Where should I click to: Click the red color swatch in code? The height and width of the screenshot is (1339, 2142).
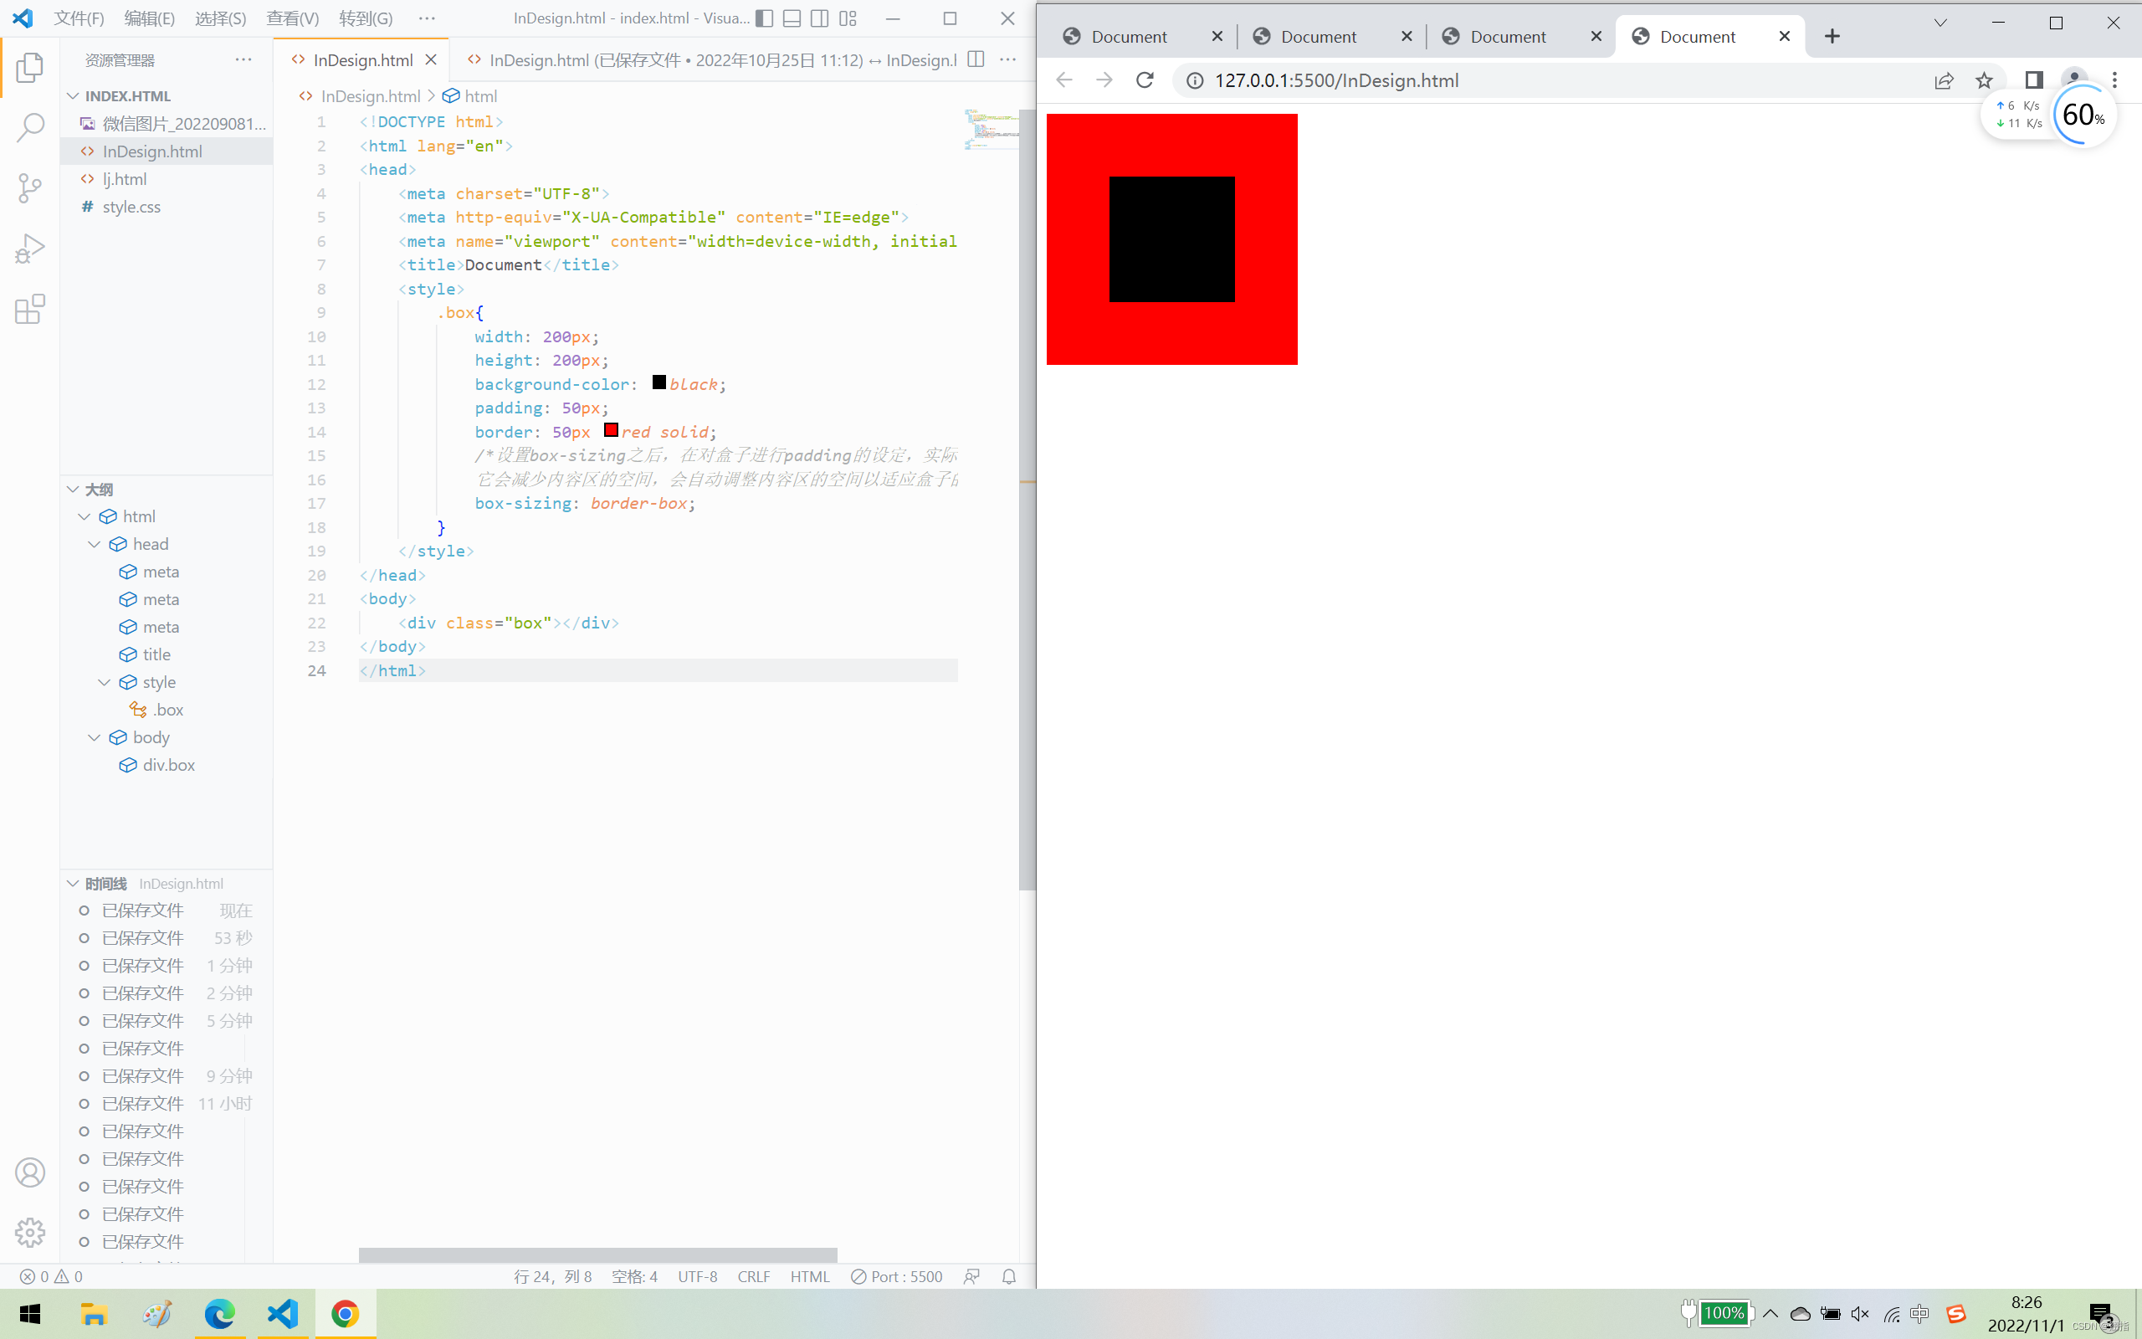pyautogui.click(x=611, y=430)
